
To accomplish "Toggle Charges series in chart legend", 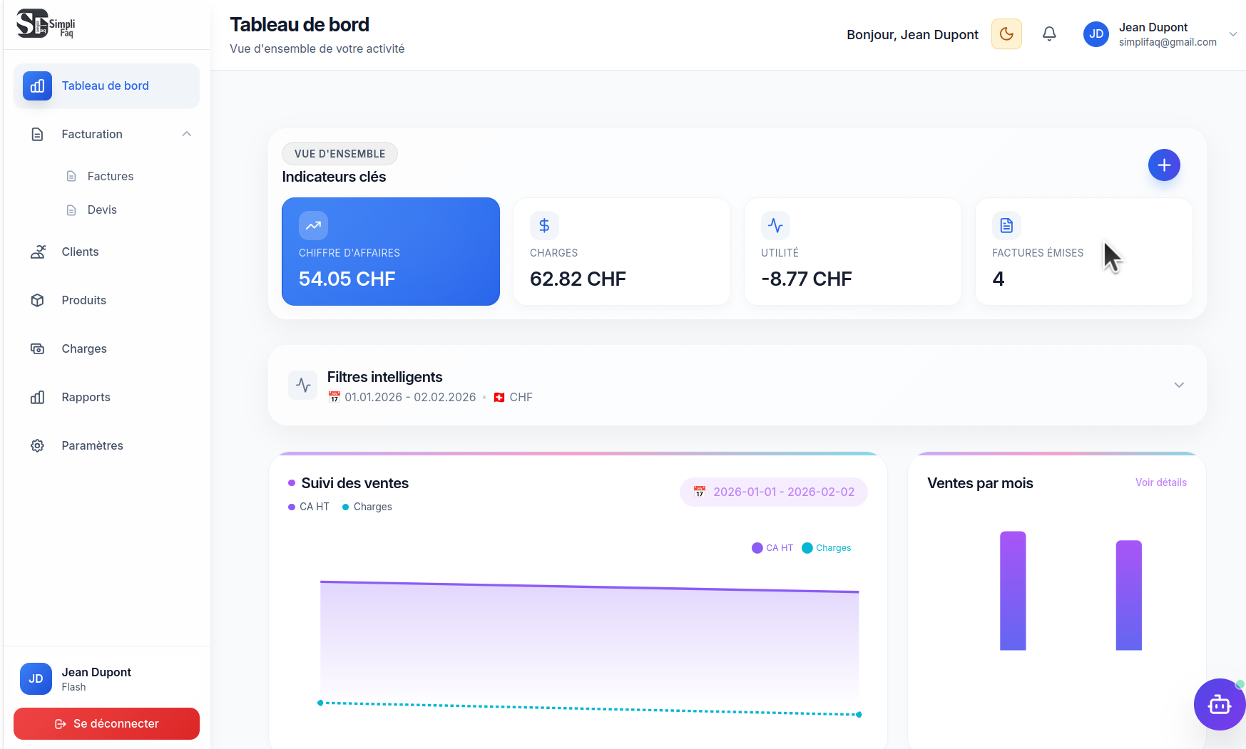I will pyautogui.click(x=827, y=548).
